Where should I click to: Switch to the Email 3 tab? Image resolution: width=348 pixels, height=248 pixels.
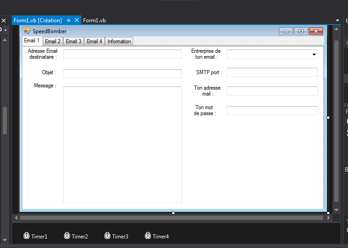74,41
